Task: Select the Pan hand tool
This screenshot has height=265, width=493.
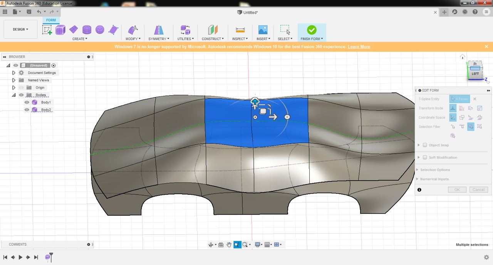Action: point(229,245)
